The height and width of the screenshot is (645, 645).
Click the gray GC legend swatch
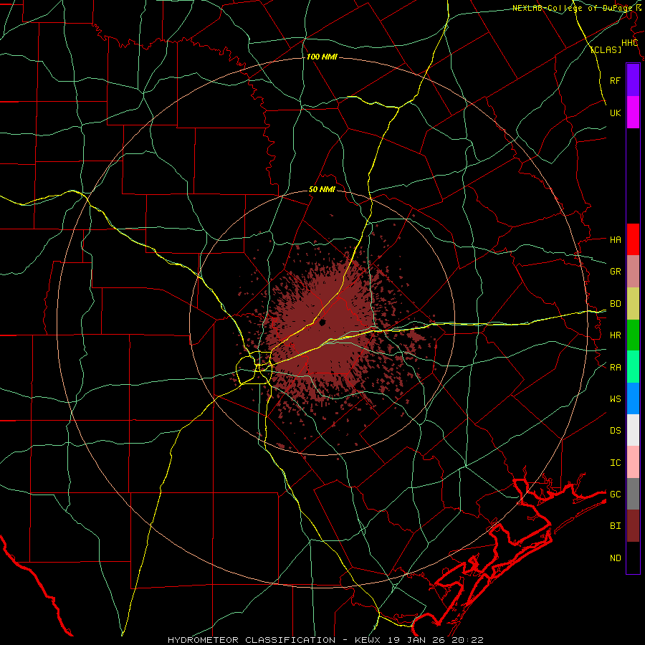633,494
